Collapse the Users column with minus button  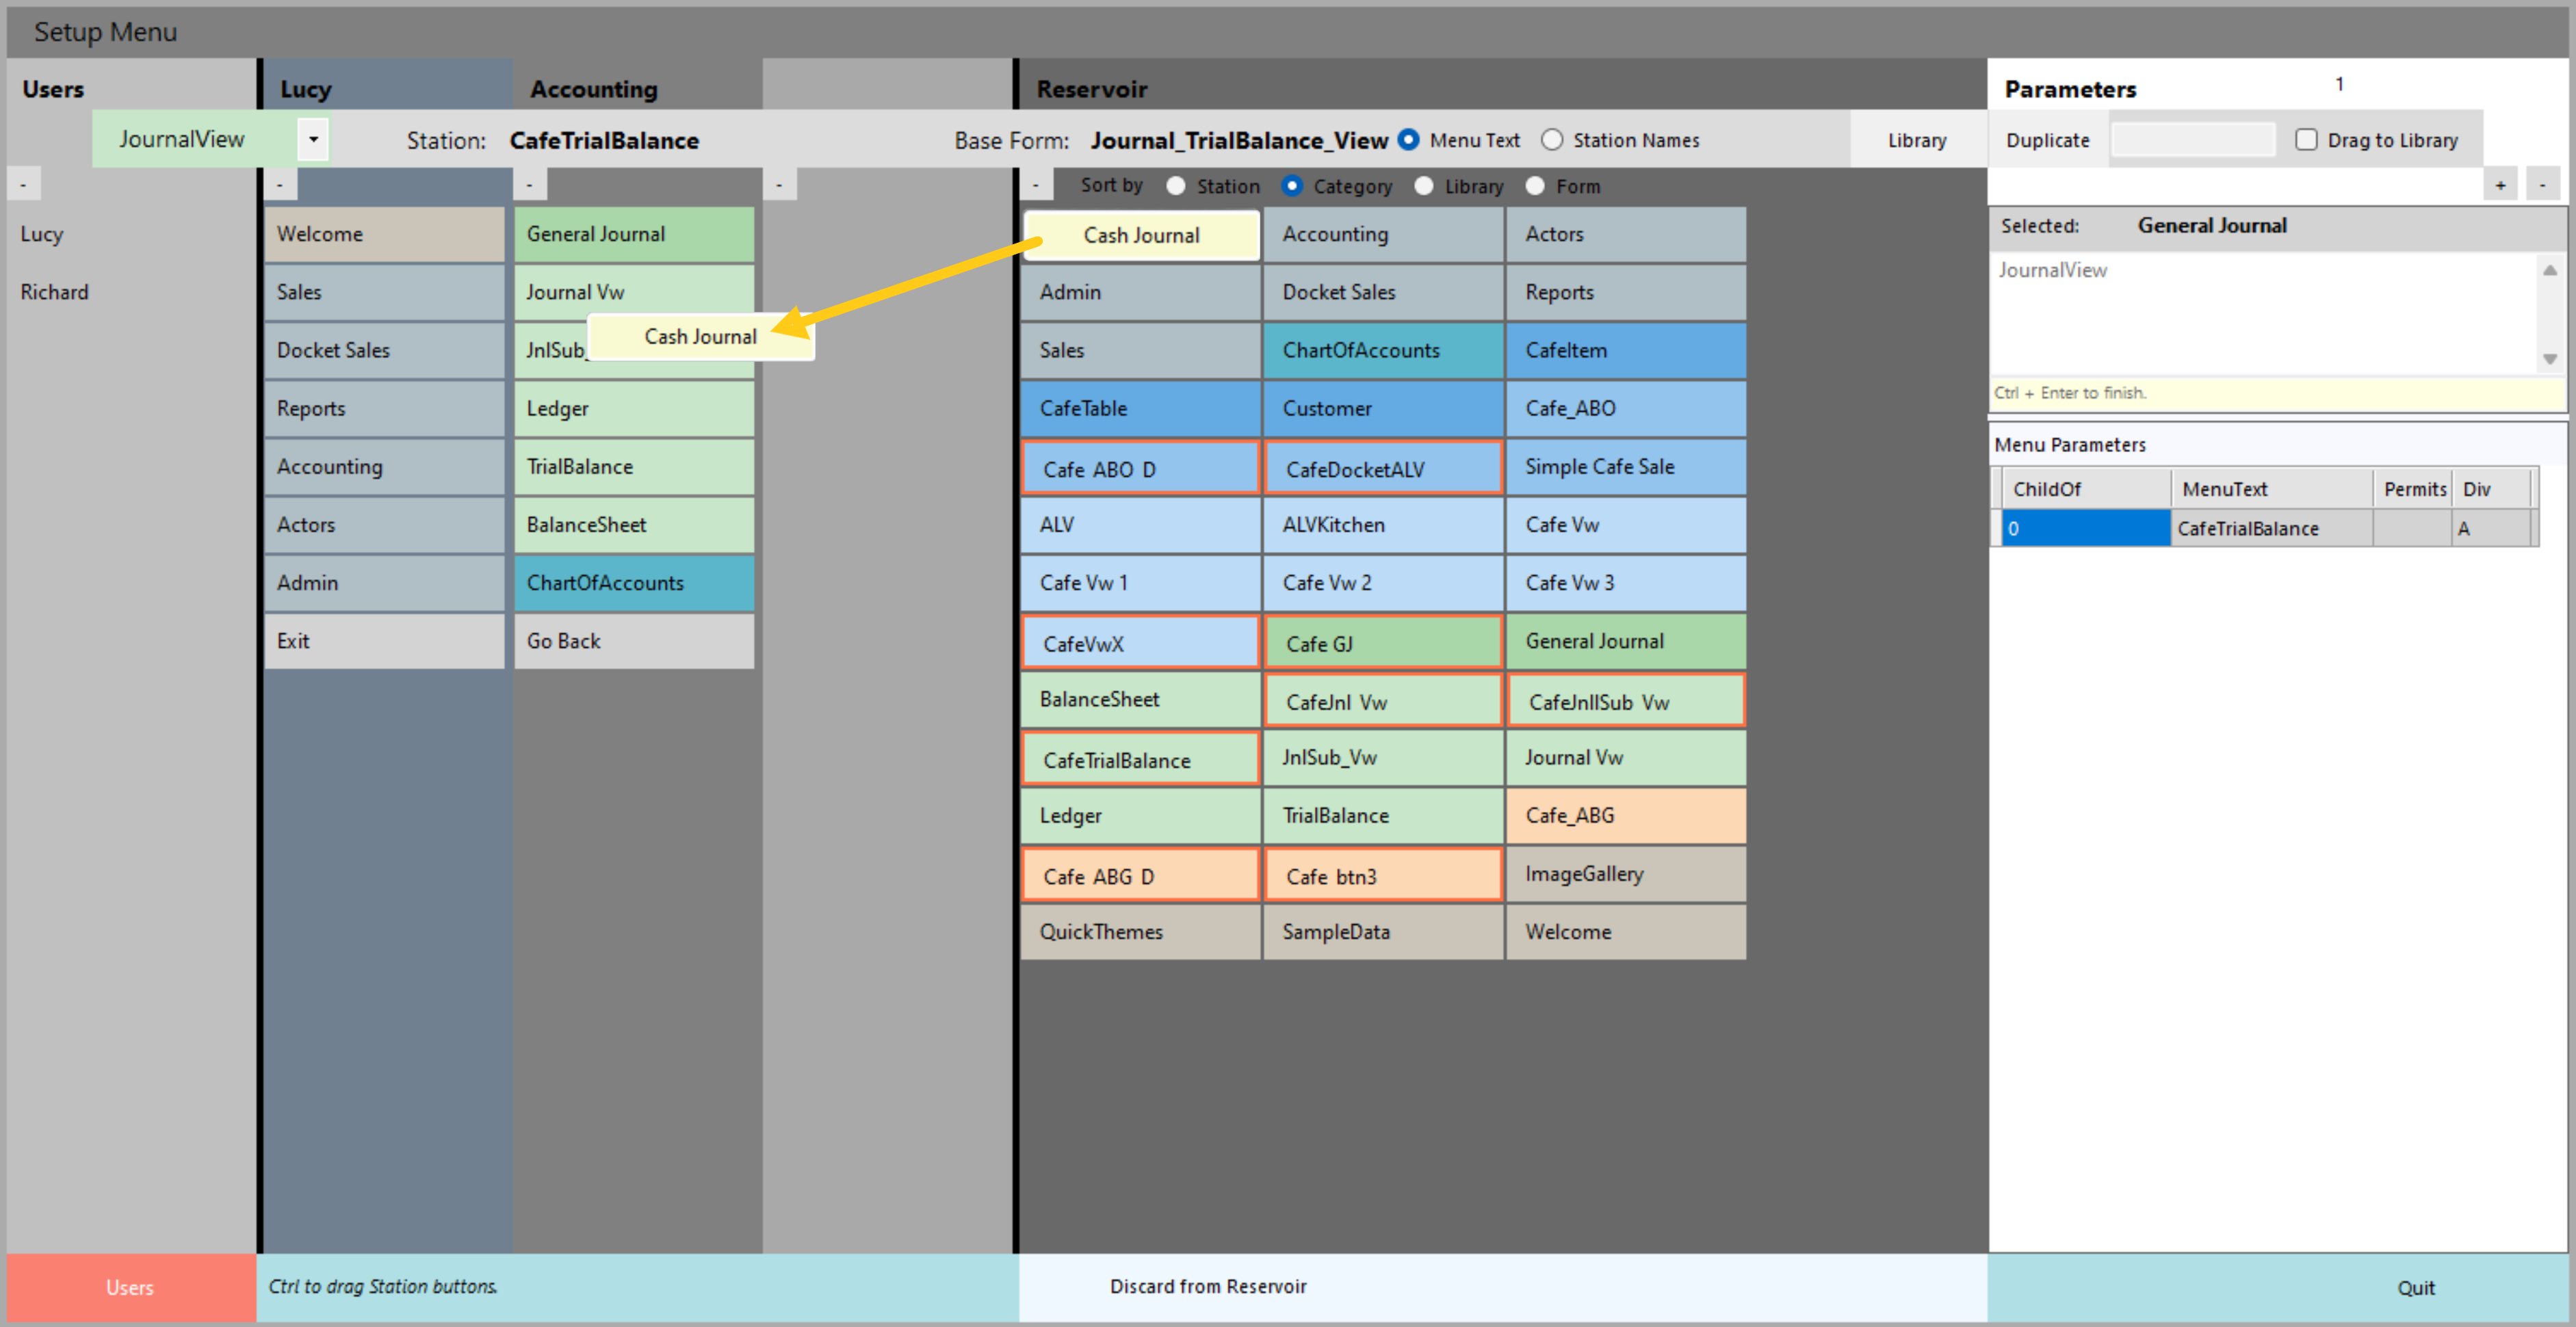coord(23,185)
